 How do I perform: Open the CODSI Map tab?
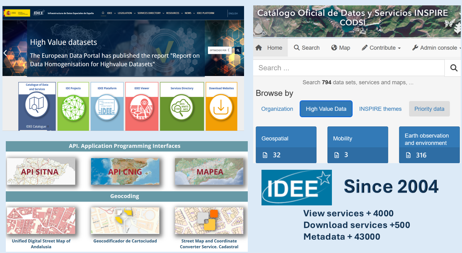[x=341, y=48]
